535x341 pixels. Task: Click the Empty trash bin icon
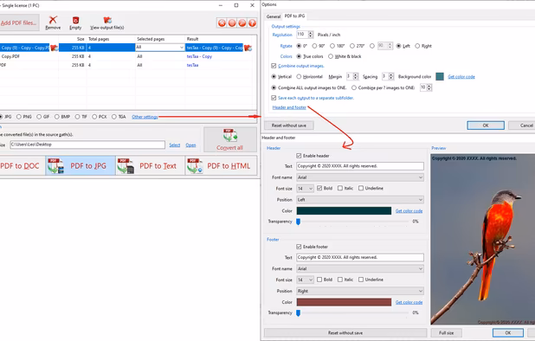75,20
